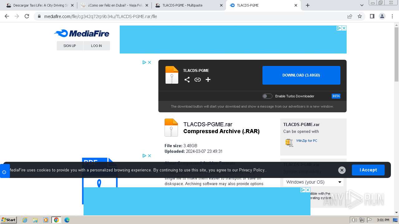399x224 pixels.
Task: Open Internet Explorer from taskbar
Action: coord(25,220)
